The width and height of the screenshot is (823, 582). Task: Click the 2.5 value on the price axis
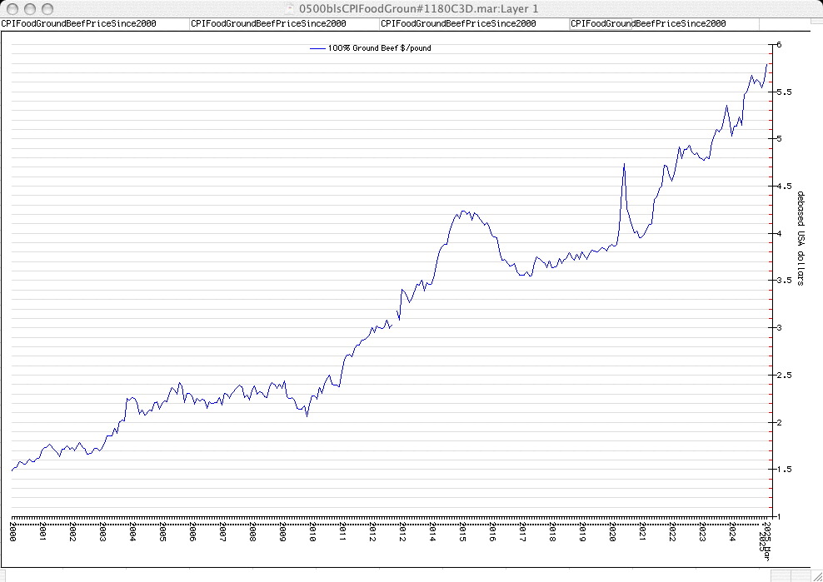coord(784,376)
